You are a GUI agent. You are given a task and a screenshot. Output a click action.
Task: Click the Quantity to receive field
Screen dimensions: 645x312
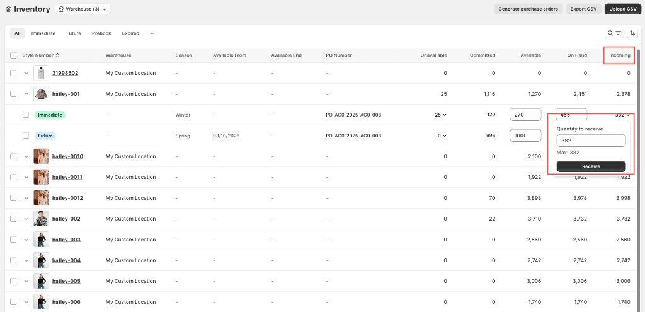click(x=591, y=141)
